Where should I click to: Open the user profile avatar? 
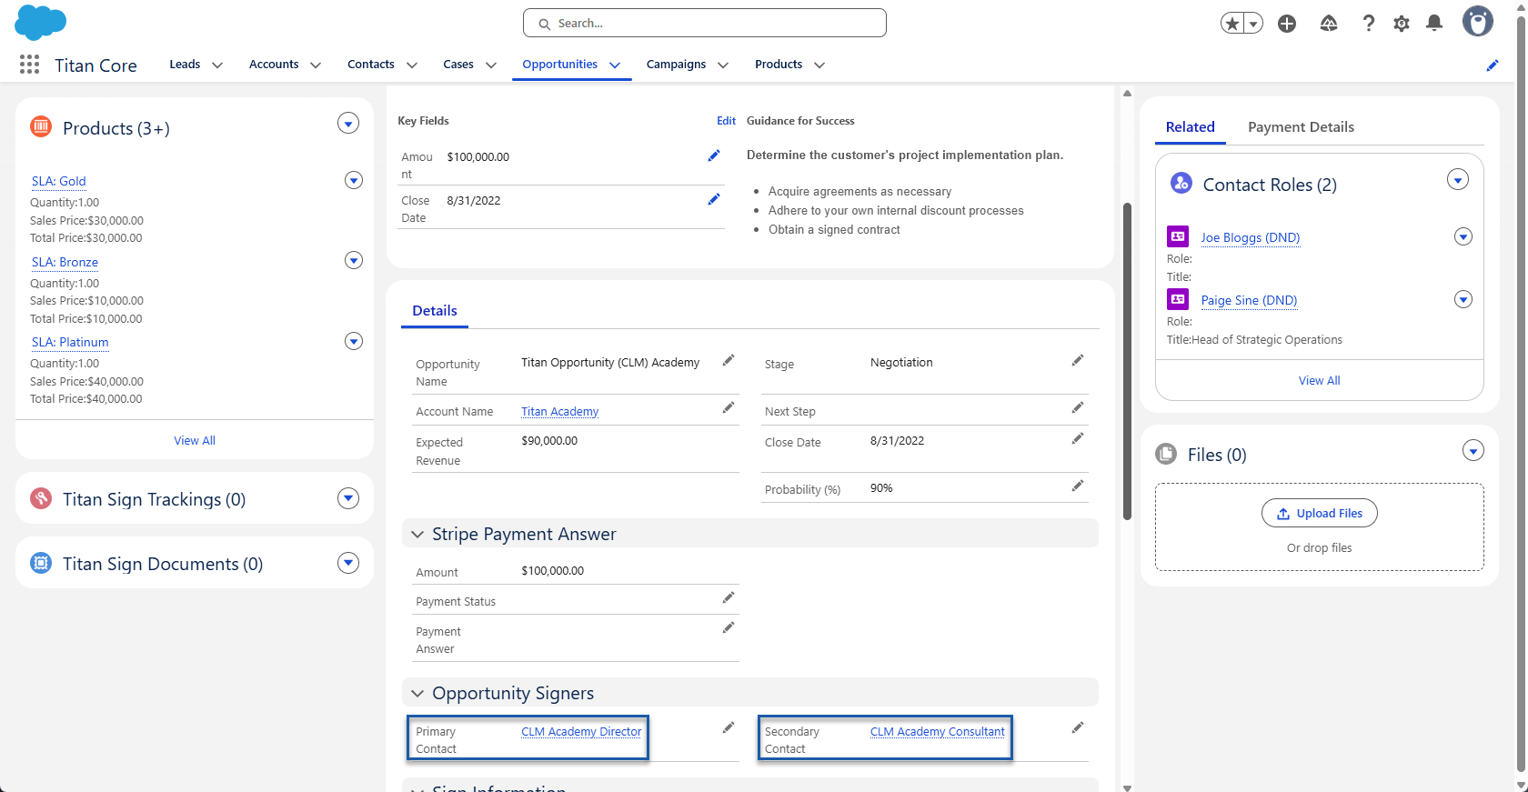(x=1477, y=22)
